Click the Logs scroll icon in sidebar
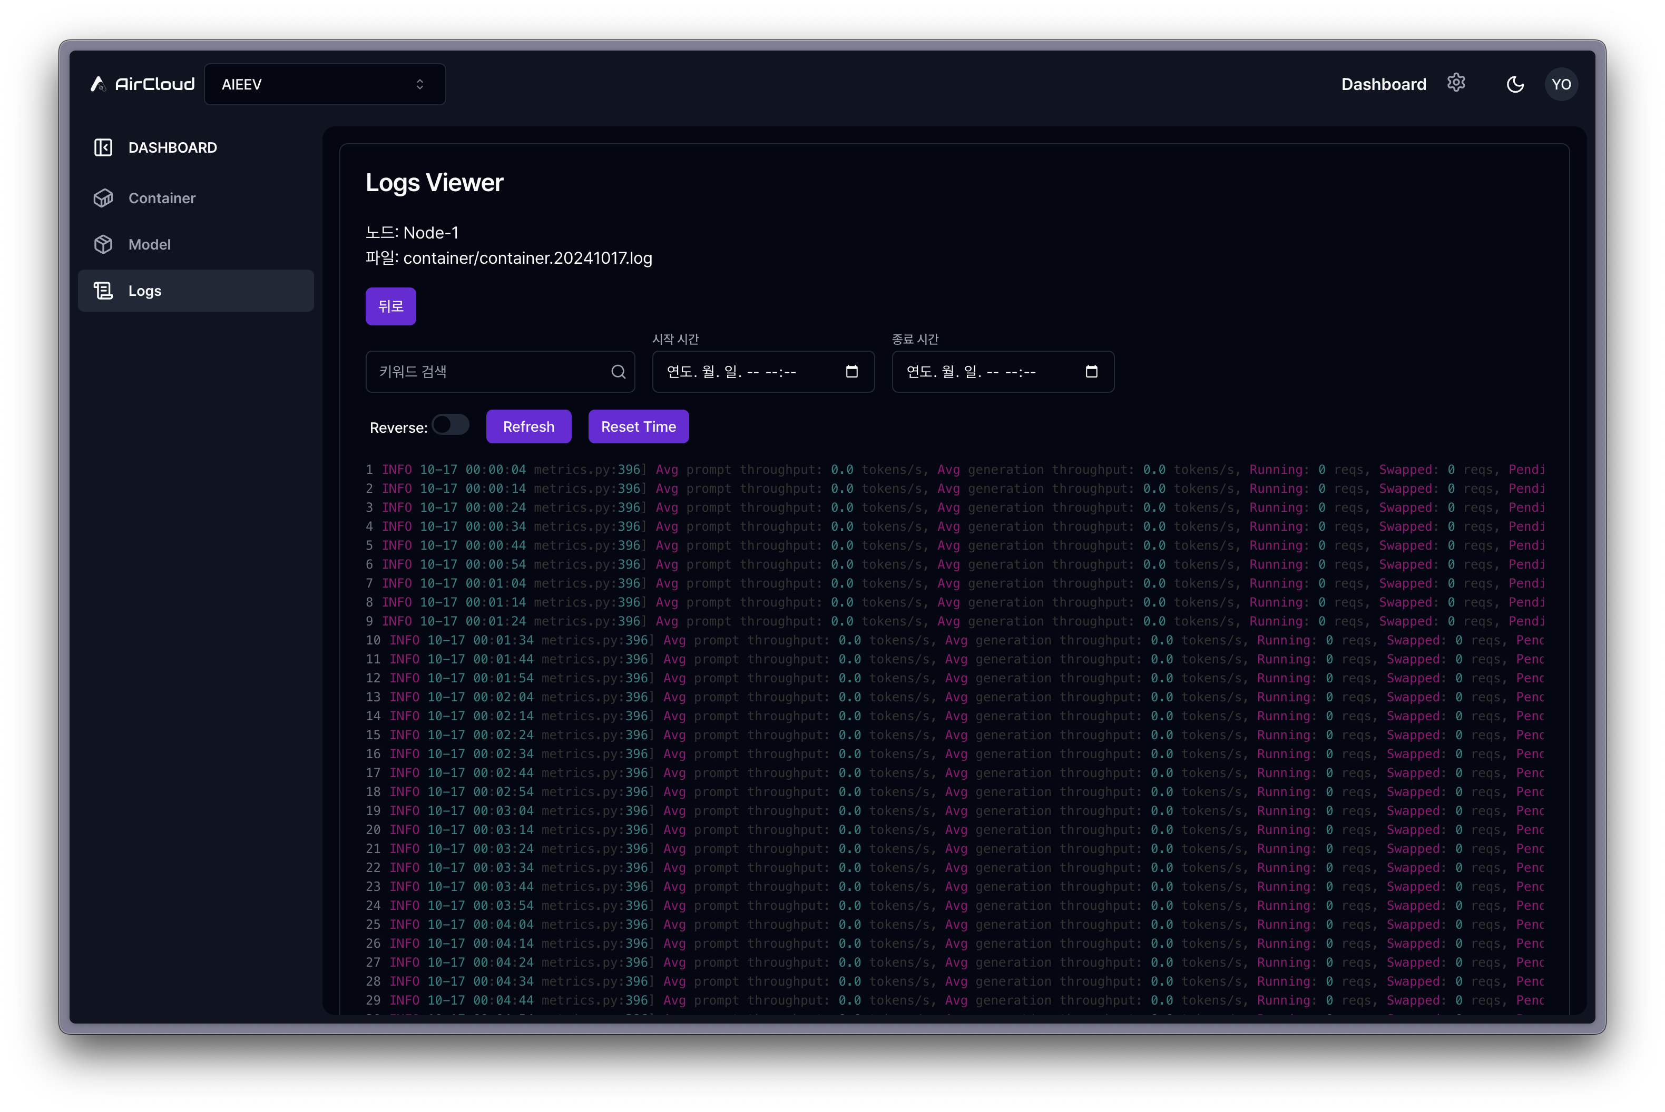Image resolution: width=1665 pixels, height=1112 pixels. point(104,291)
